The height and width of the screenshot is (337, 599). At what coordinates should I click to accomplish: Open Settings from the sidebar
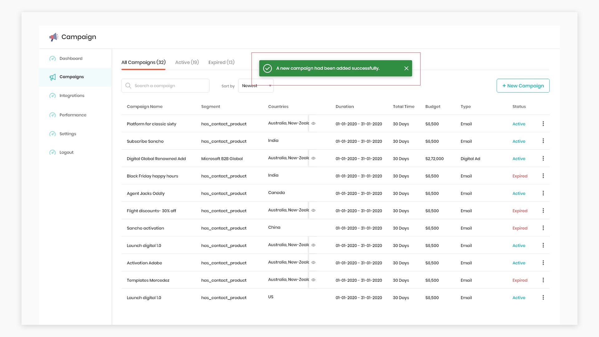coord(68,134)
